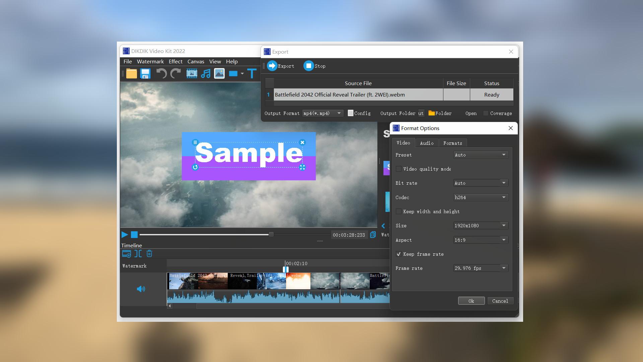Open a video file with the folder icon
This screenshot has width=643, height=362.
click(131, 74)
